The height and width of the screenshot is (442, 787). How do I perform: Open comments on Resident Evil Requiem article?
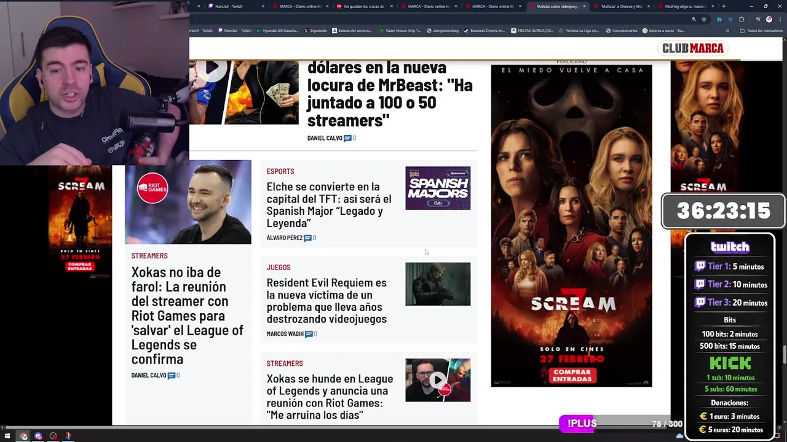[311, 334]
